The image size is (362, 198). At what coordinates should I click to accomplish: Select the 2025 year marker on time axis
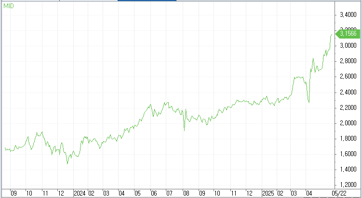[x=268, y=193]
